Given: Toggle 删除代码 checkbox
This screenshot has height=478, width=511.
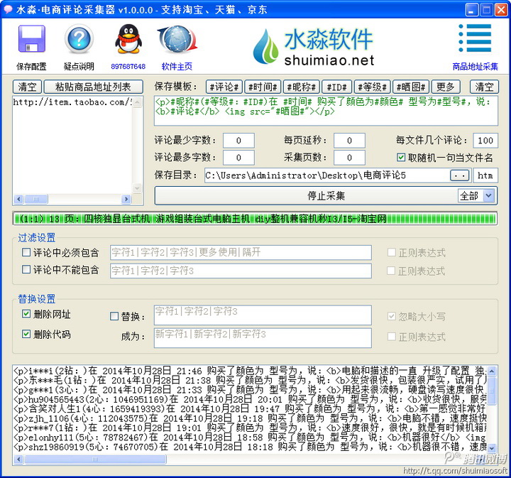Looking at the screenshot, I should (x=26, y=334).
